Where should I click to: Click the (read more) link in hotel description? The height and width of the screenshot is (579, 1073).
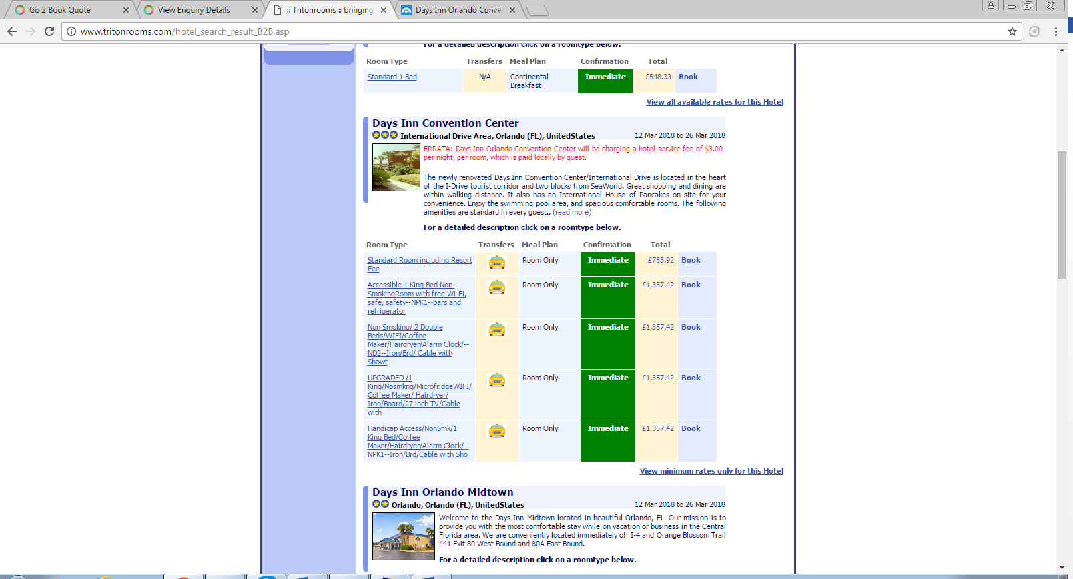[572, 212]
